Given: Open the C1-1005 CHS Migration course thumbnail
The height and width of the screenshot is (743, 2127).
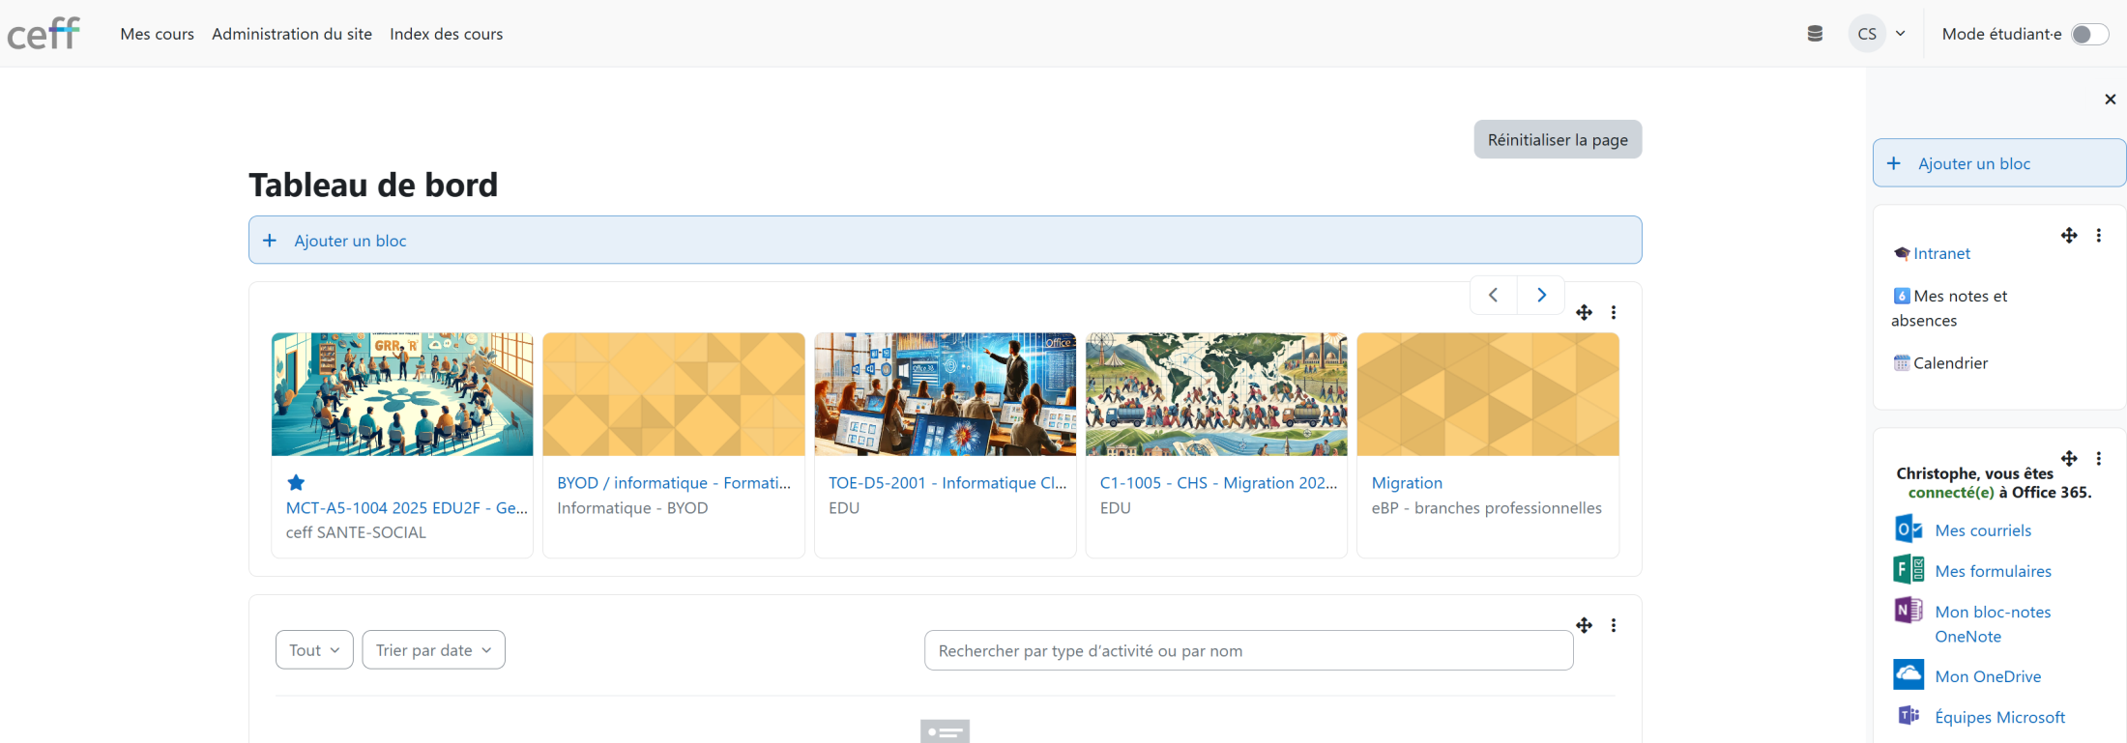Looking at the screenshot, I should click(1216, 394).
